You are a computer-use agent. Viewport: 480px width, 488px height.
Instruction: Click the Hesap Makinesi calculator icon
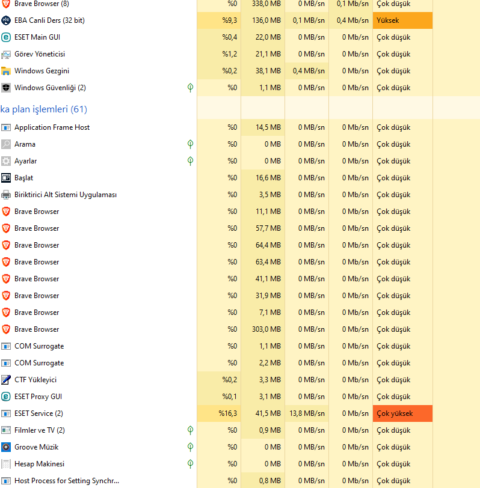[x=6, y=464]
